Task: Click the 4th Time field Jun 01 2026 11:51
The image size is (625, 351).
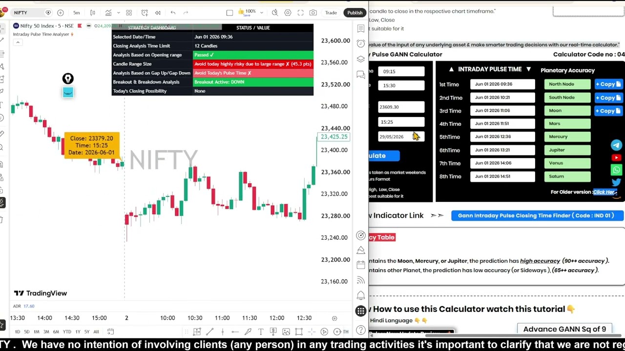Action: [x=502, y=124]
